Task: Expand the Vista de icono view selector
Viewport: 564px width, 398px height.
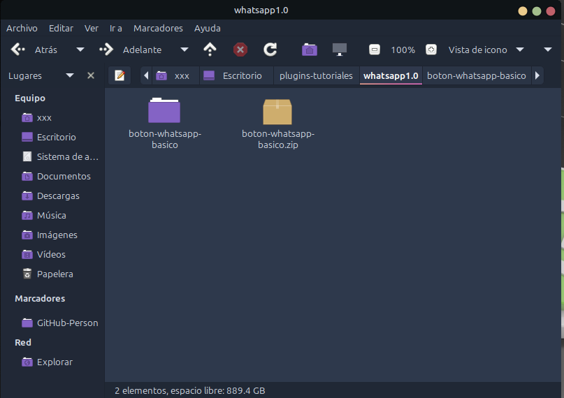Action: [520, 50]
